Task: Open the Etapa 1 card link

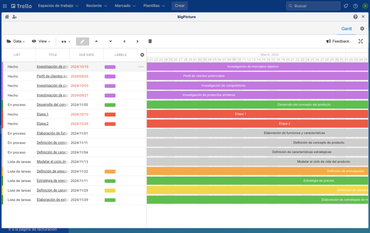Action: (43, 114)
